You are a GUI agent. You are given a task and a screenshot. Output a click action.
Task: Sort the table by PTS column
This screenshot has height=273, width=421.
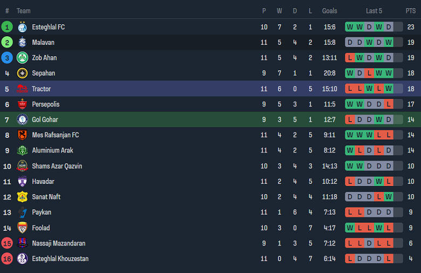tap(410, 11)
